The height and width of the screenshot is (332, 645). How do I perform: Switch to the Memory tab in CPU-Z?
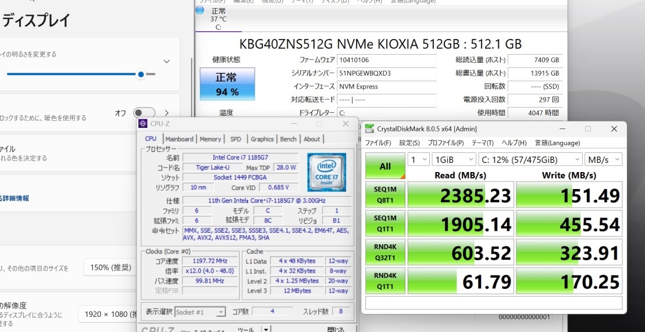point(210,139)
